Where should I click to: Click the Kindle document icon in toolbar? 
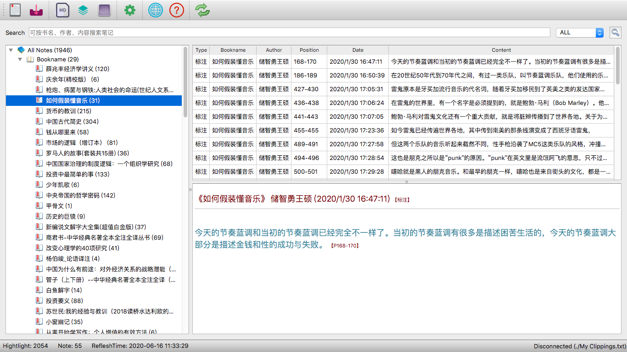coord(15,10)
